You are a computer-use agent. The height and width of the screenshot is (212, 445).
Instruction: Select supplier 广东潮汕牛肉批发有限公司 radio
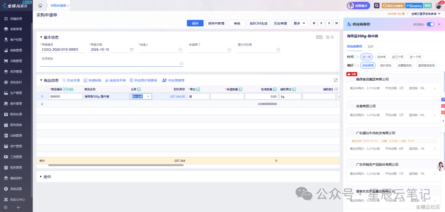(352, 133)
